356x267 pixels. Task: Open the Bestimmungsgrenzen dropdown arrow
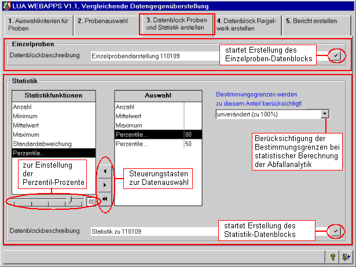coord(324,114)
